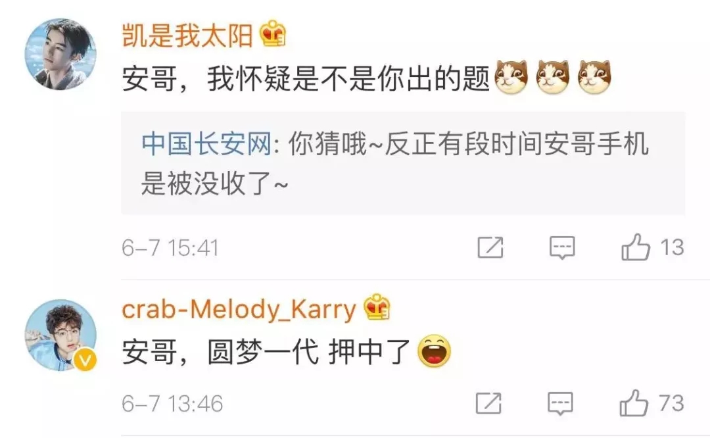Click username 凯是我太阳
This screenshot has height=438, width=710.
tap(187, 35)
